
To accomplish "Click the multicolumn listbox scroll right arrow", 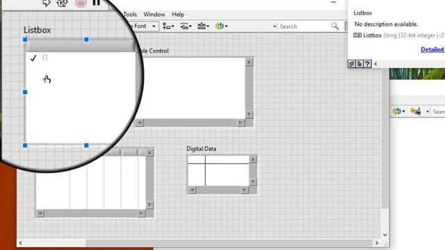I will click(x=141, y=213).
